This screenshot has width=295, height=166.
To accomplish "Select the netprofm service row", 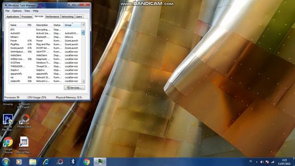I will [45, 81].
